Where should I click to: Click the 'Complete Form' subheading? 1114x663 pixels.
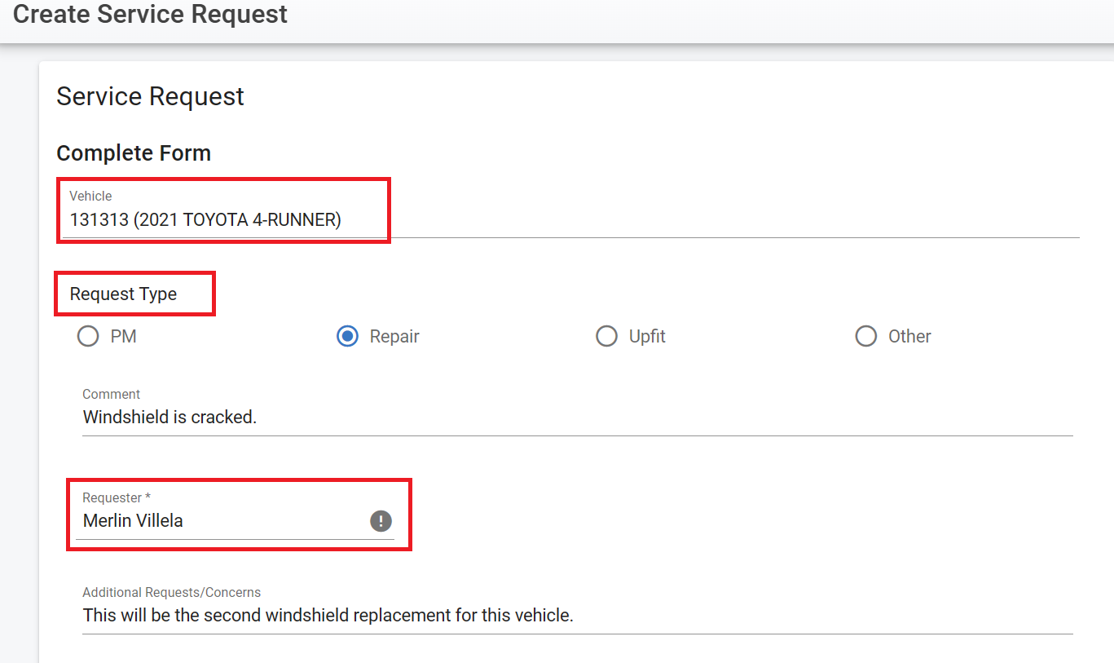pyautogui.click(x=134, y=153)
